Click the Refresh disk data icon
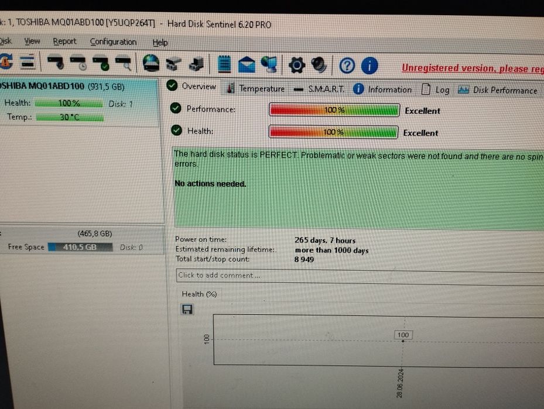544x409 pixels. coord(6,61)
